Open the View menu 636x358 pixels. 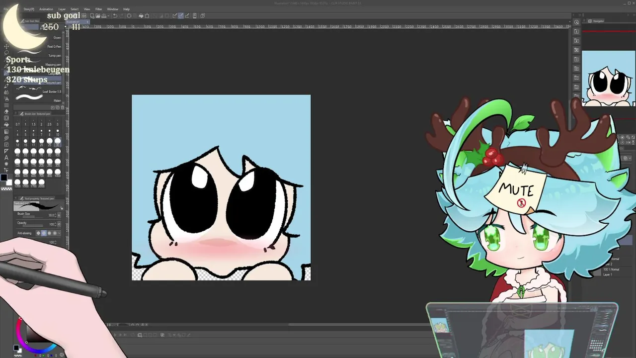coord(87,9)
